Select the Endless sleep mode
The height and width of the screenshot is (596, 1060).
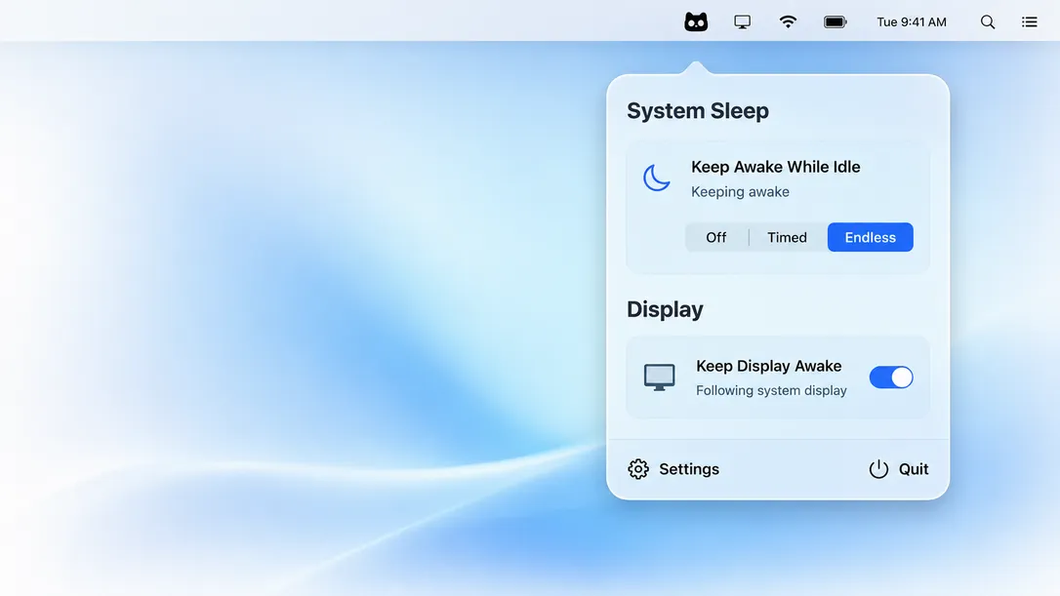pos(870,237)
